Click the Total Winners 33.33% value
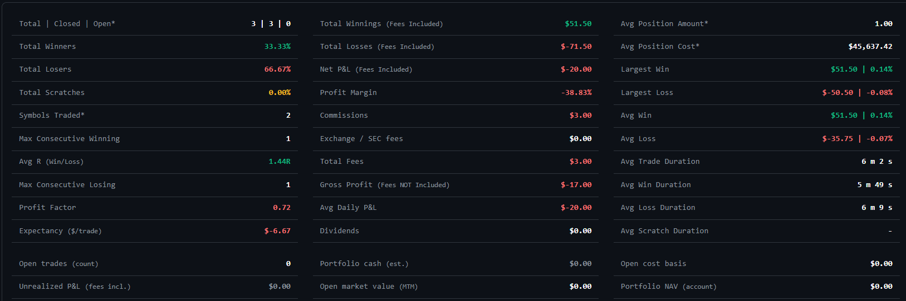 (x=277, y=47)
